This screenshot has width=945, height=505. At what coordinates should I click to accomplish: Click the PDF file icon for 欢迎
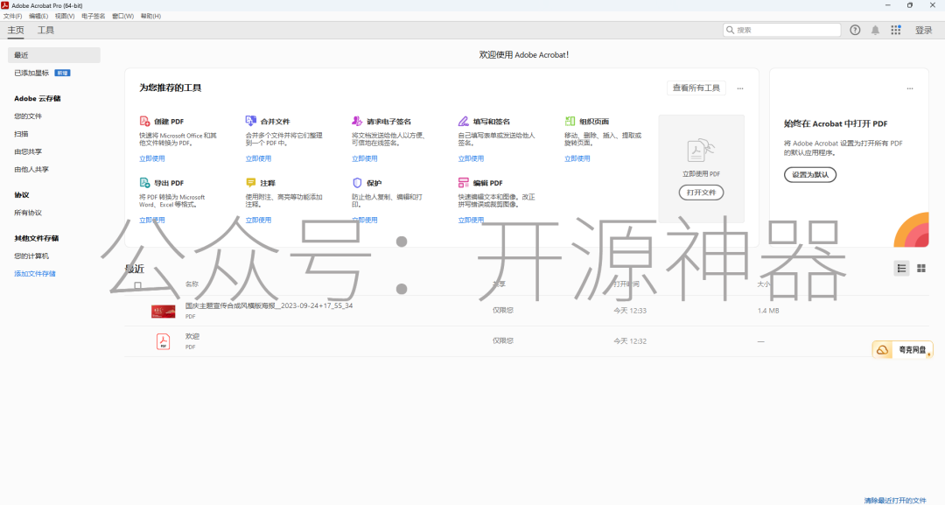(x=163, y=341)
